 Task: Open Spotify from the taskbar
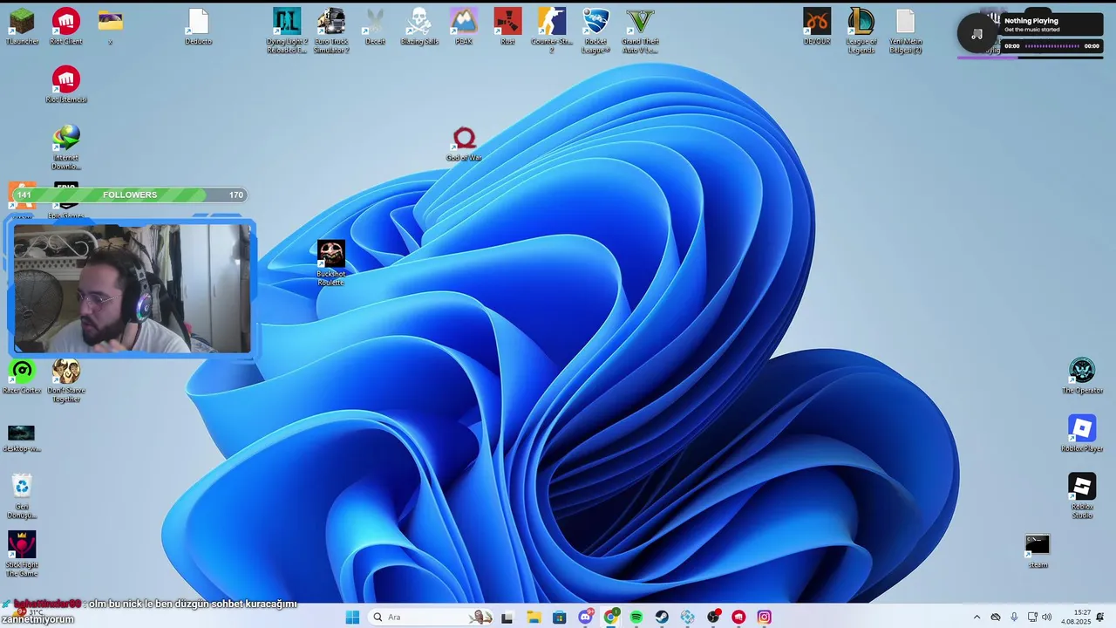pyautogui.click(x=636, y=617)
